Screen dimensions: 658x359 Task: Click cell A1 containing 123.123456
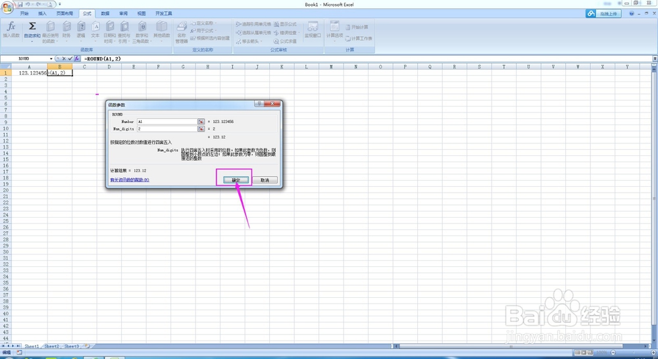click(30, 73)
